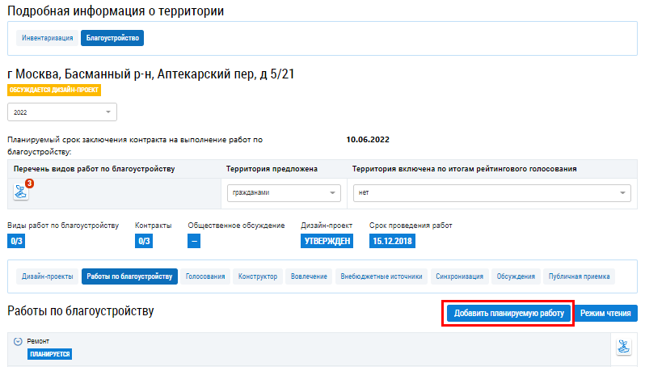Open the 2022 year dropdown

62,112
